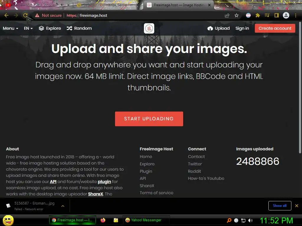302x226 pixels.
Task: Open the Extensions puzzle piece menu
Action: pyautogui.click(x=258, y=15)
